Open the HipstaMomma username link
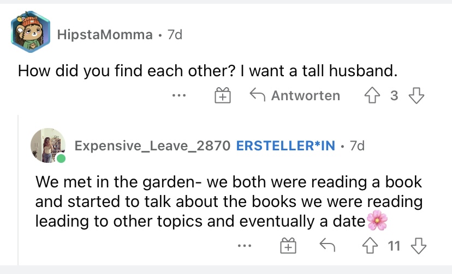 [105, 35]
